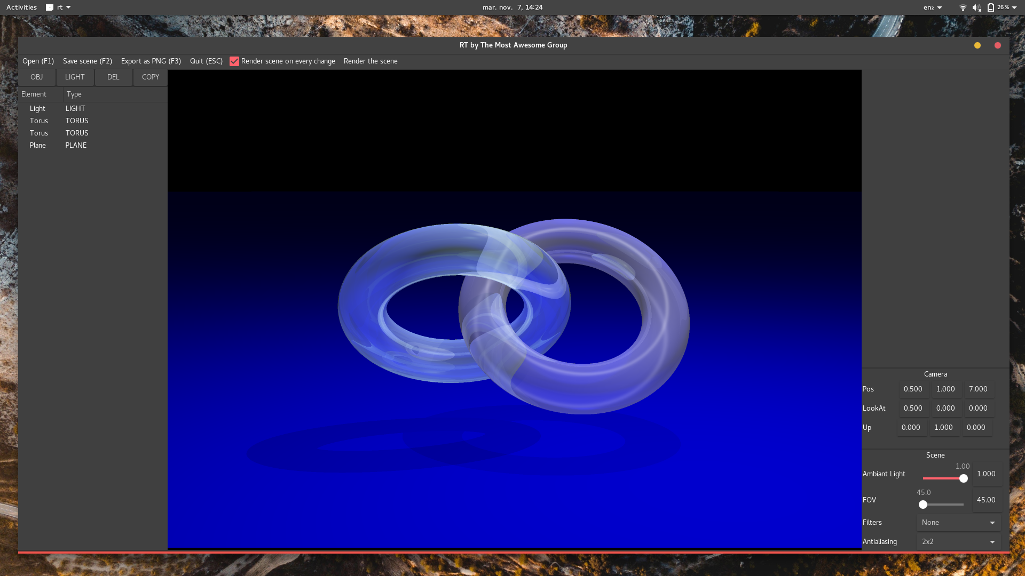
Task: Click the FOV slider handle
Action: point(923,505)
